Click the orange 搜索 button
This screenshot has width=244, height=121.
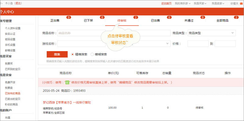(x=57, y=54)
